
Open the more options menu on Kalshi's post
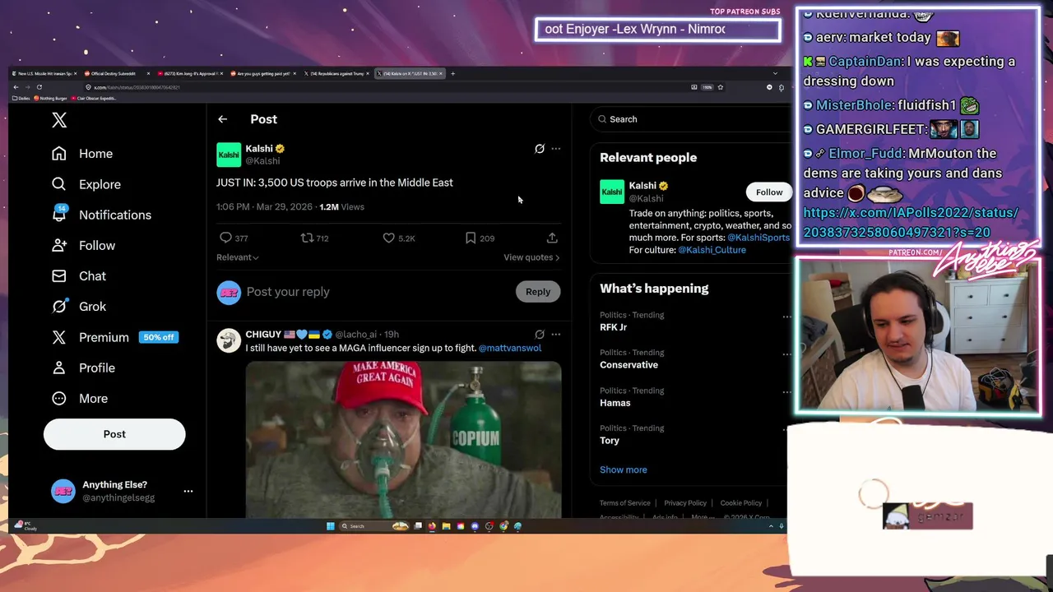coord(556,149)
